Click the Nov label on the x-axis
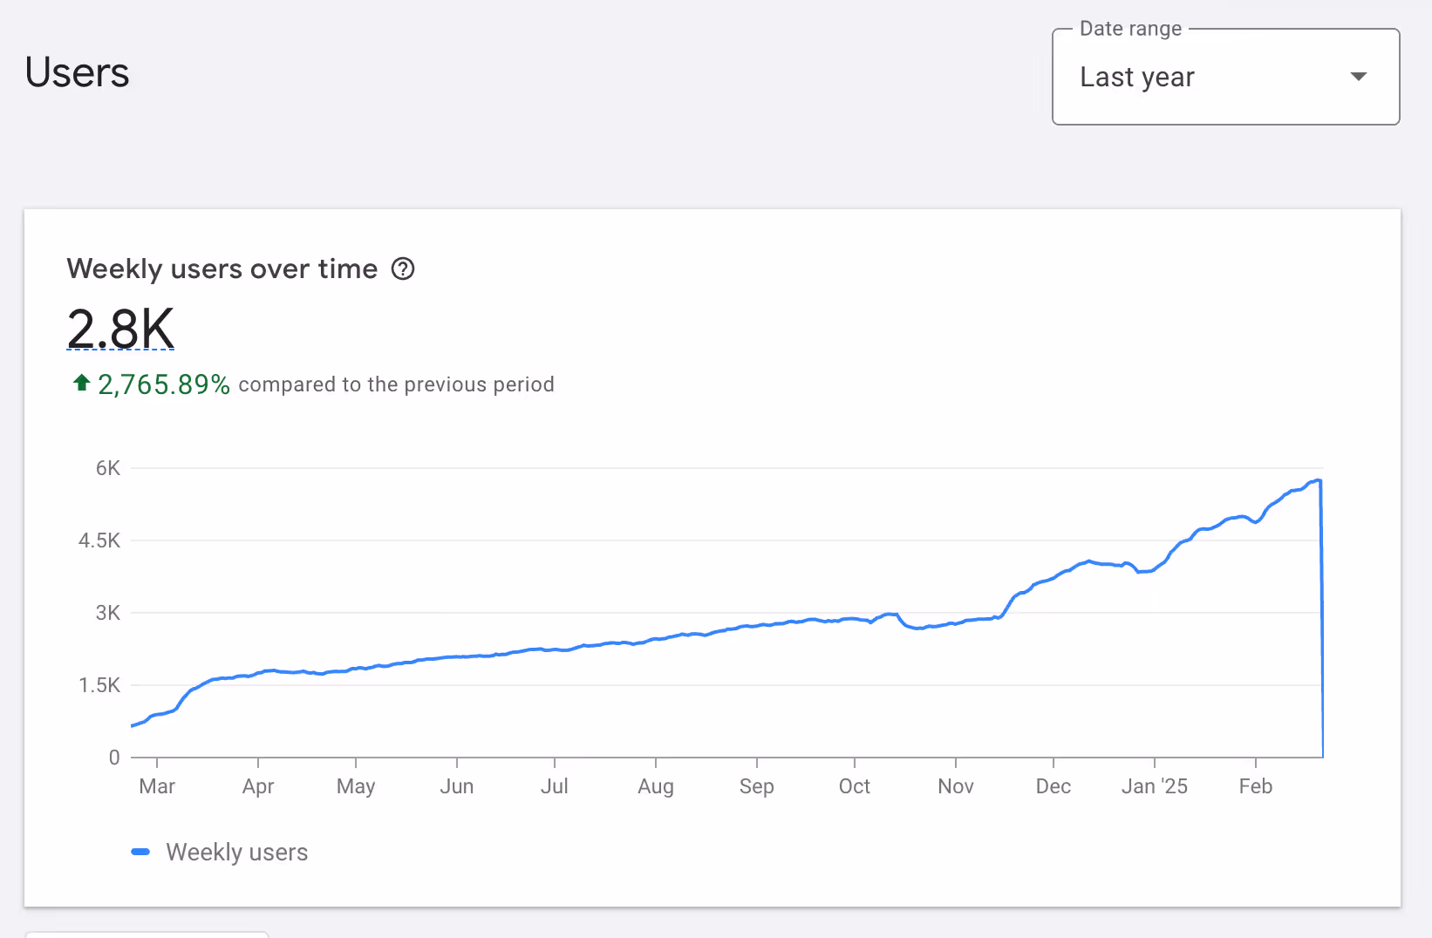This screenshot has width=1432, height=938. pyautogui.click(x=956, y=786)
